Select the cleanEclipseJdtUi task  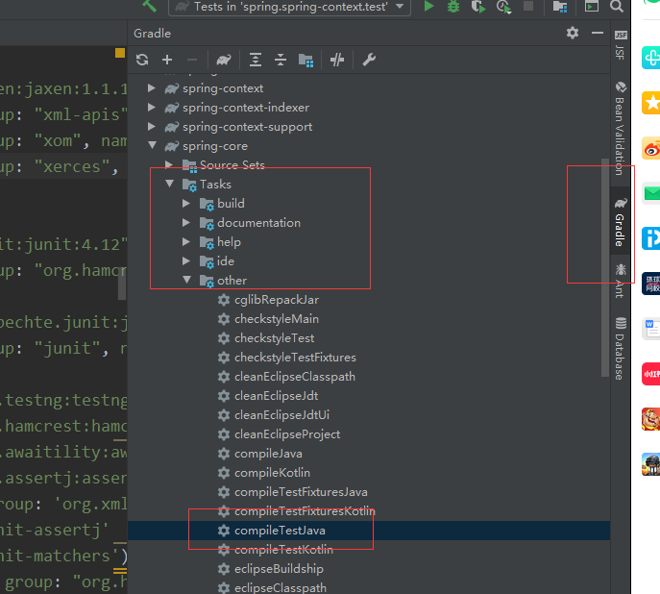pyautogui.click(x=281, y=415)
